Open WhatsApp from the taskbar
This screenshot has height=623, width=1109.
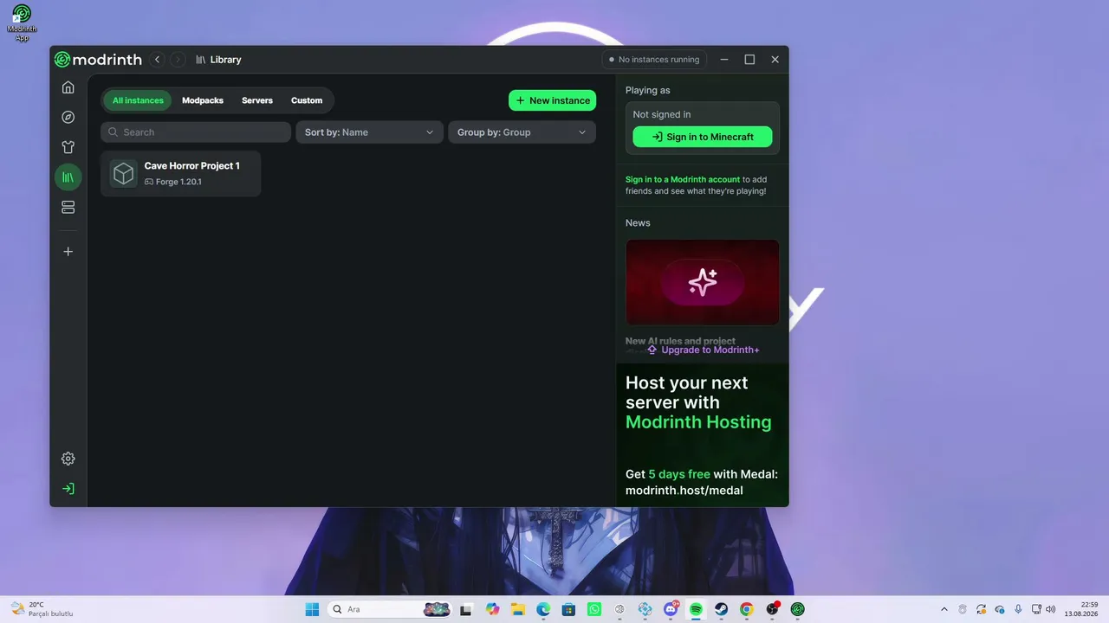(x=594, y=609)
